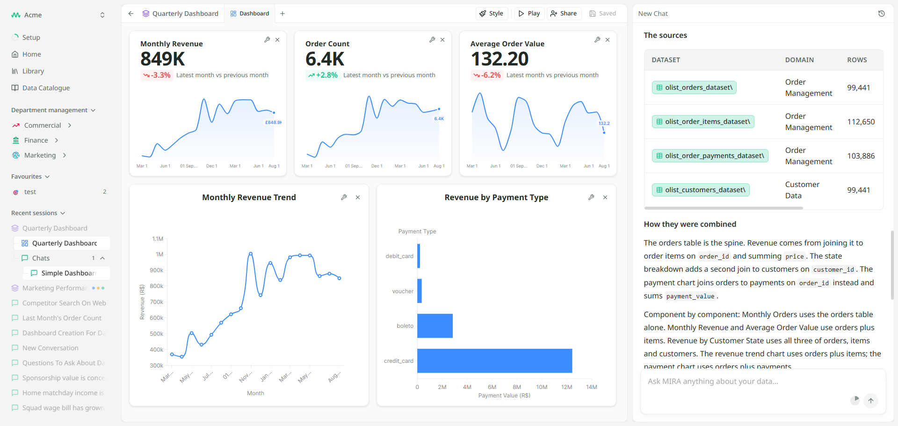The height and width of the screenshot is (426, 898).
Task: Open the Monthly Revenue card wrench settings
Action: (x=267, y=40)
